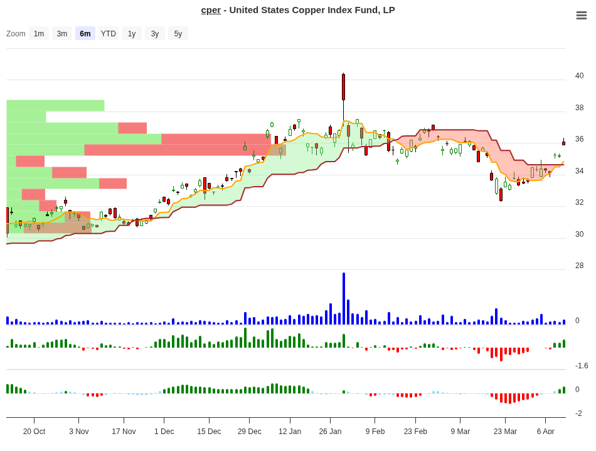Click the 'Zoom' label
Viewport: 596px width, 451px height.
16,33
